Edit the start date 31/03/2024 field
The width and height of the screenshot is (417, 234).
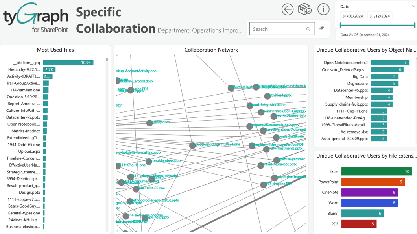(x=352, y=16)
